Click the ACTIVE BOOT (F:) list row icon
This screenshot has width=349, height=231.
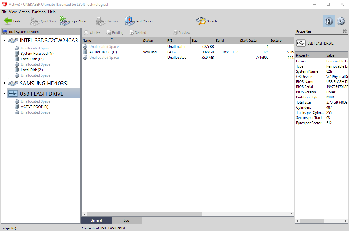coord(85,52)
